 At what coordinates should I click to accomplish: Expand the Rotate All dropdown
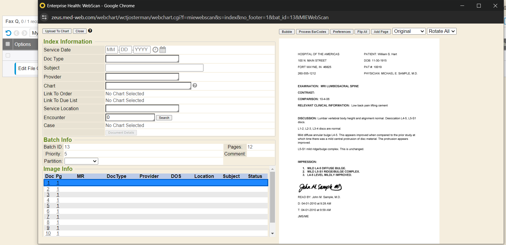coord(441,31)
